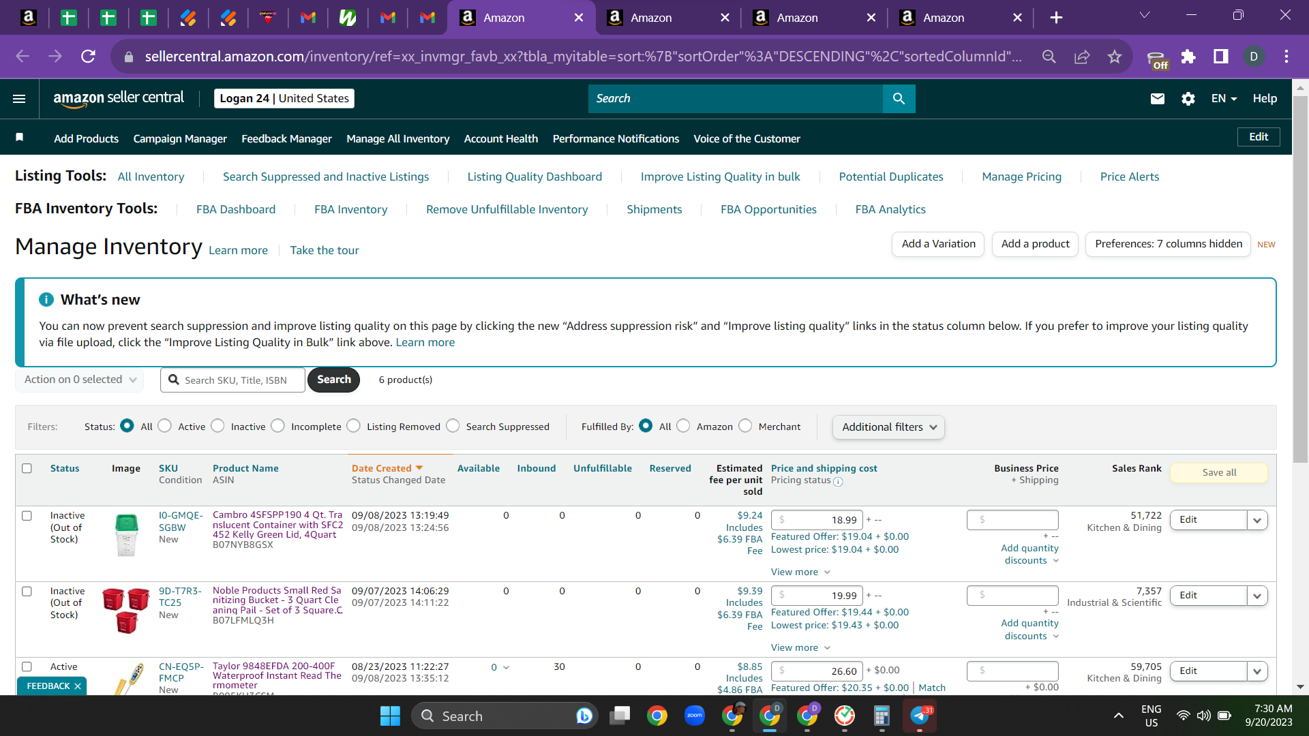Open the messages envelope icon
Screen dimensions: 1309x736
pyautogui.click(x=1157, y=99)
